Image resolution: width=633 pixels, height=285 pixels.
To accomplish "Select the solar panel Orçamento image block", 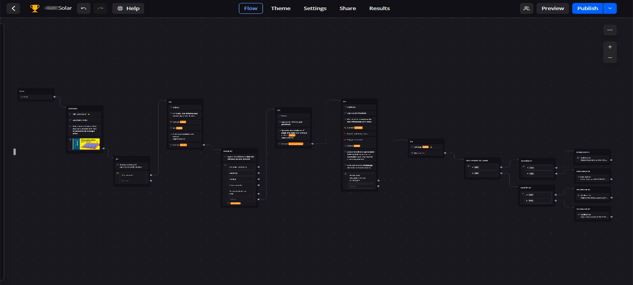I will click(86, 144).
